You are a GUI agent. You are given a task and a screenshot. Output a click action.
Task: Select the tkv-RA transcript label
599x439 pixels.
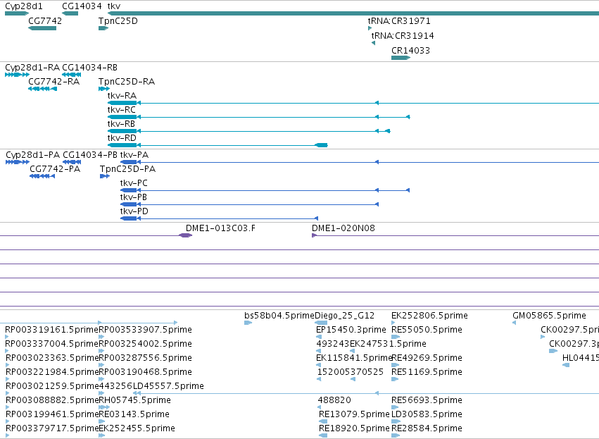[x=122, y=96]
